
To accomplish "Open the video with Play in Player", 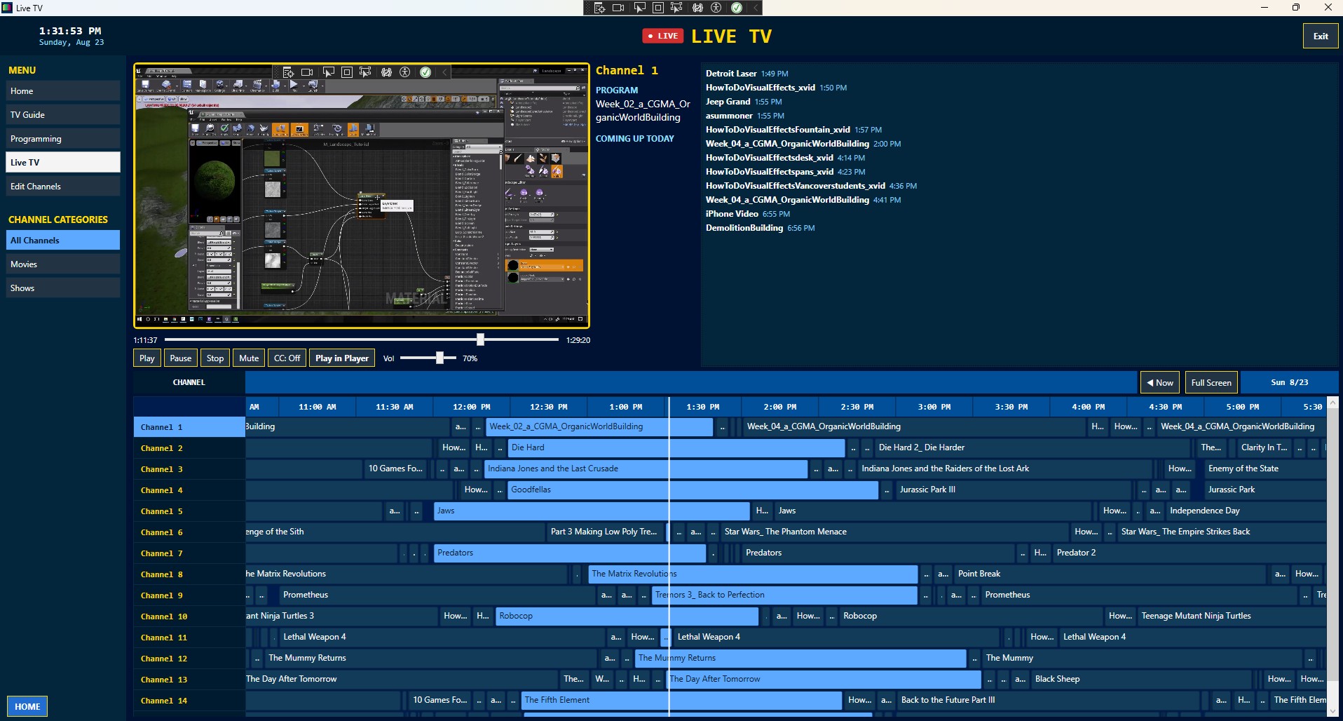I will pyautogui.click(x=342, y=358).
